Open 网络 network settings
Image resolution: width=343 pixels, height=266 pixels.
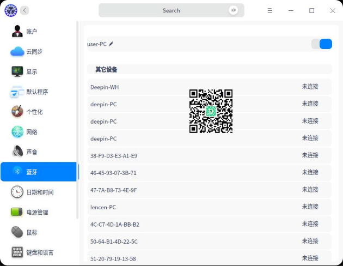[39, 132]
